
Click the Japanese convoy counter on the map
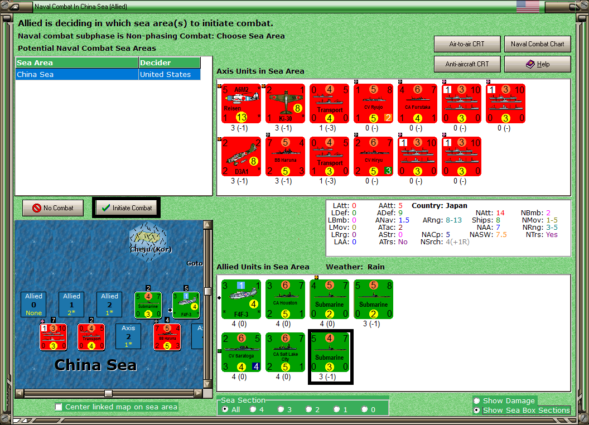point(54,337)
